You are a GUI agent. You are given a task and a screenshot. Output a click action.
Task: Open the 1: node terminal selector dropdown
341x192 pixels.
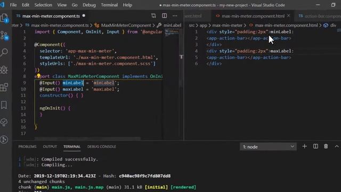(268, 147)
